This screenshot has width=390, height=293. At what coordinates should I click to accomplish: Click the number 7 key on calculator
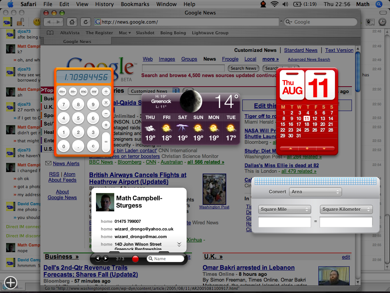64,105
